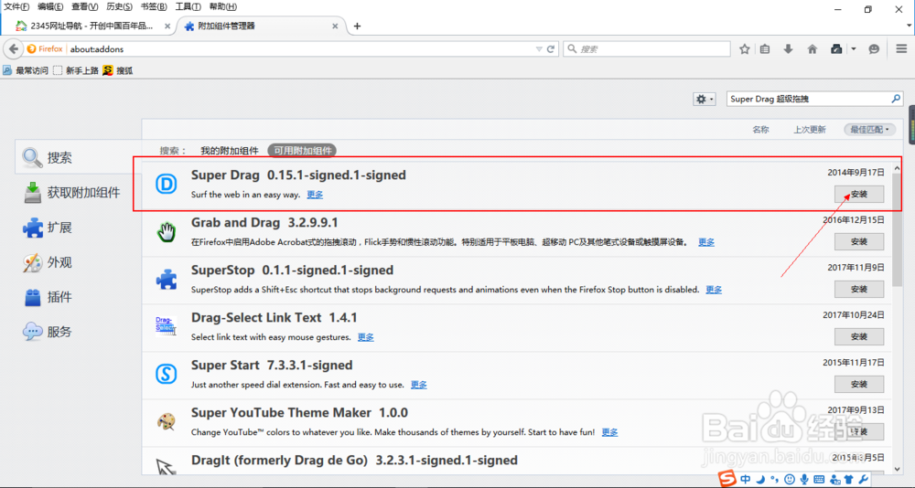Click the browser back arrow button
Viewport: 915px width, 488px height.
click(14, 49)
